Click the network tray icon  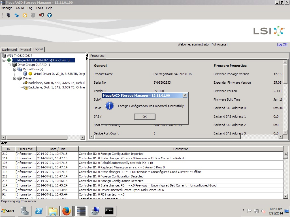[x=256, y=211]
